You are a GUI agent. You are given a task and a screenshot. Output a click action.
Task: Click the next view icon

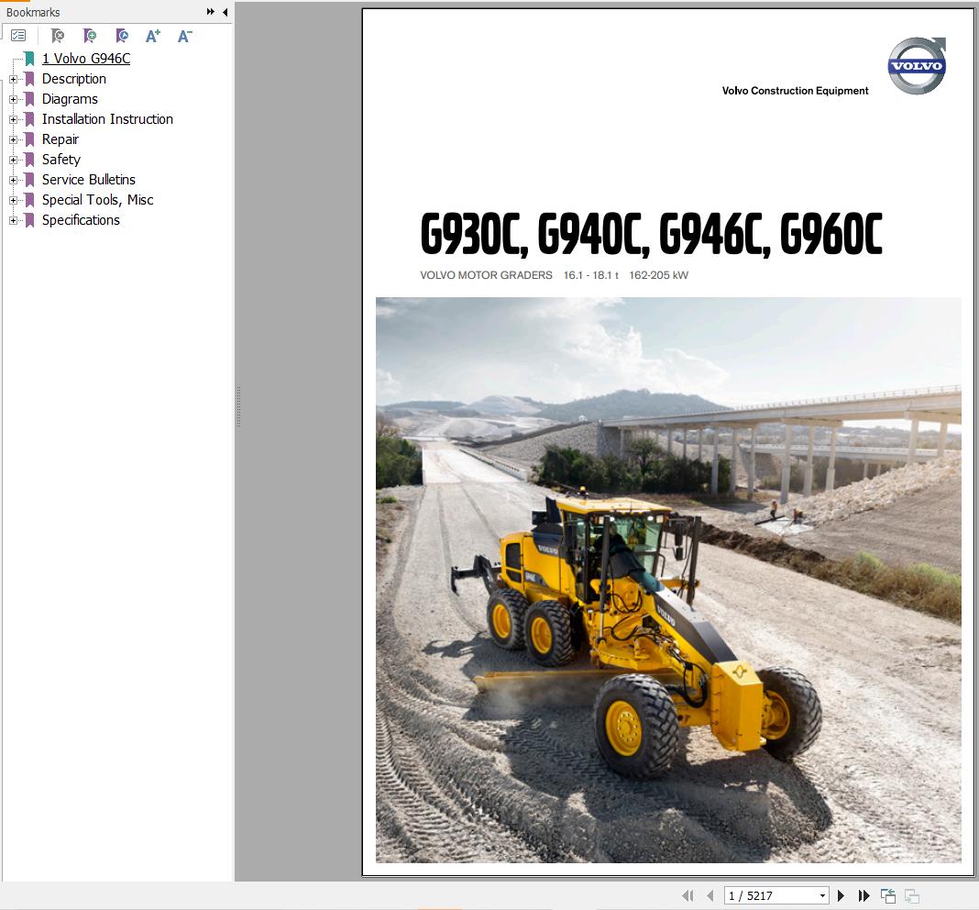911,895
